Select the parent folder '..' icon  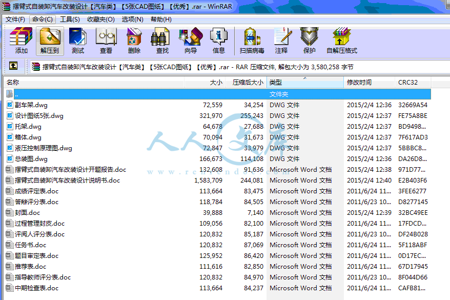click(9, 94)
